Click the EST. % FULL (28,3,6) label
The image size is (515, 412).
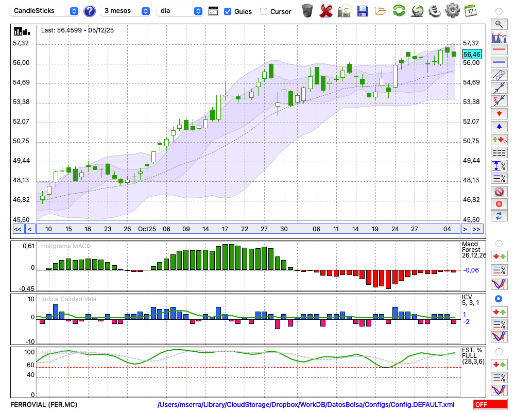coord(473,356)
